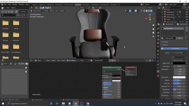Screen dimensions: 189x106
Task: Select material preview shading mode
Action: click(149, 11)
